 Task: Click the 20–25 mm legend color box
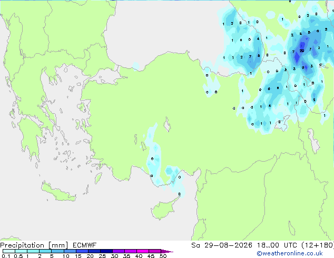coord(94,251)
